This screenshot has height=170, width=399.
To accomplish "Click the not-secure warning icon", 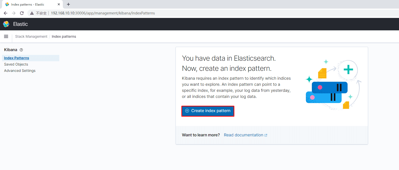I will (32, 13).
